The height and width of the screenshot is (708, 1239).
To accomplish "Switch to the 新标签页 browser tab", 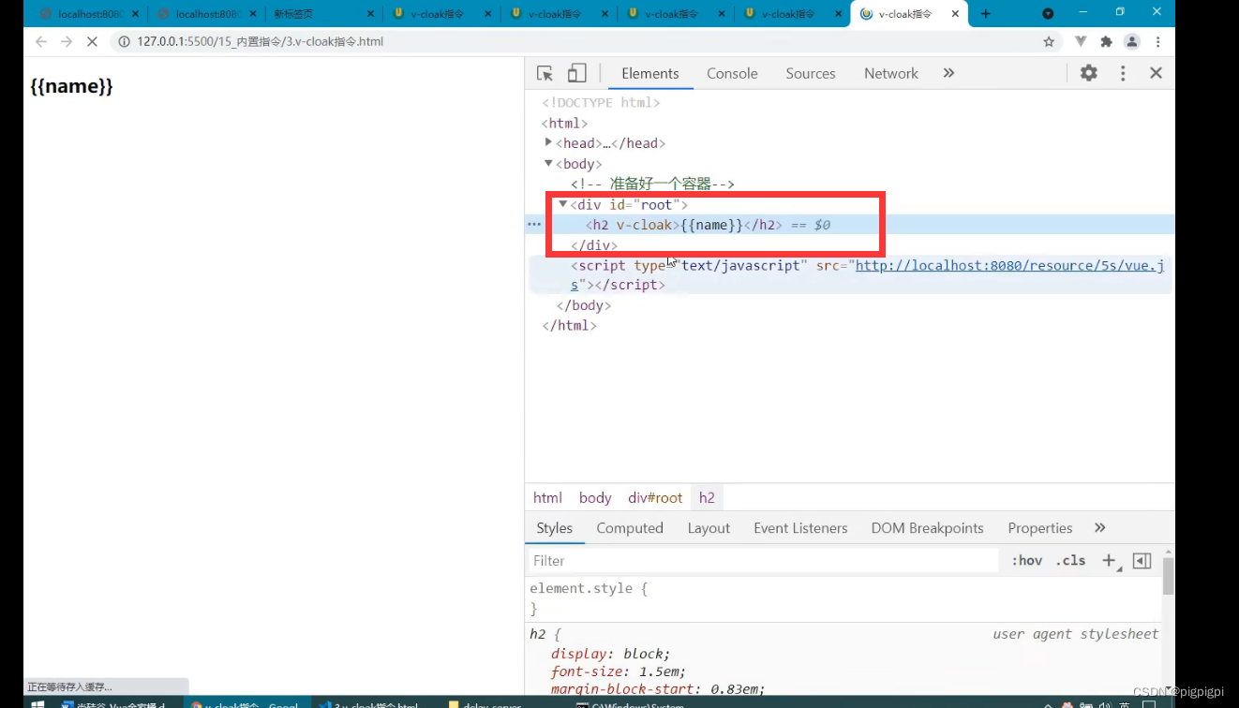I will point(322,14).
